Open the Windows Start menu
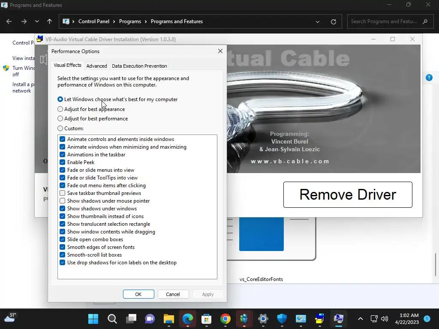Viewport: 439px width, 329px height. tap(93, 319)
